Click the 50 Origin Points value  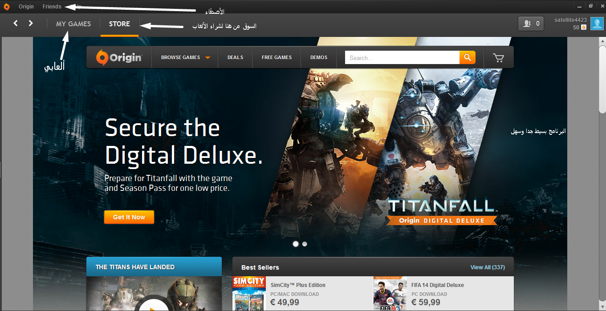[x=576, y=28]
